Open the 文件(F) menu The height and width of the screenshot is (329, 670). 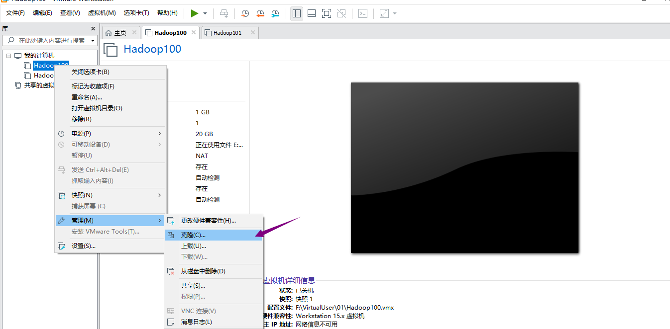15,13
